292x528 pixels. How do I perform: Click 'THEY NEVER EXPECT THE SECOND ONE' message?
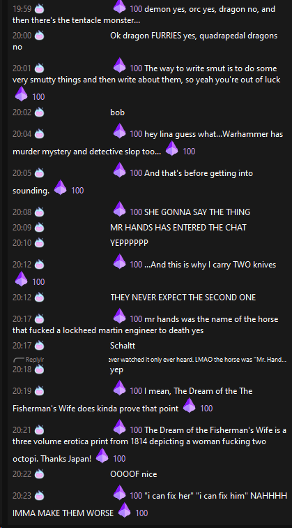point(183,298)
